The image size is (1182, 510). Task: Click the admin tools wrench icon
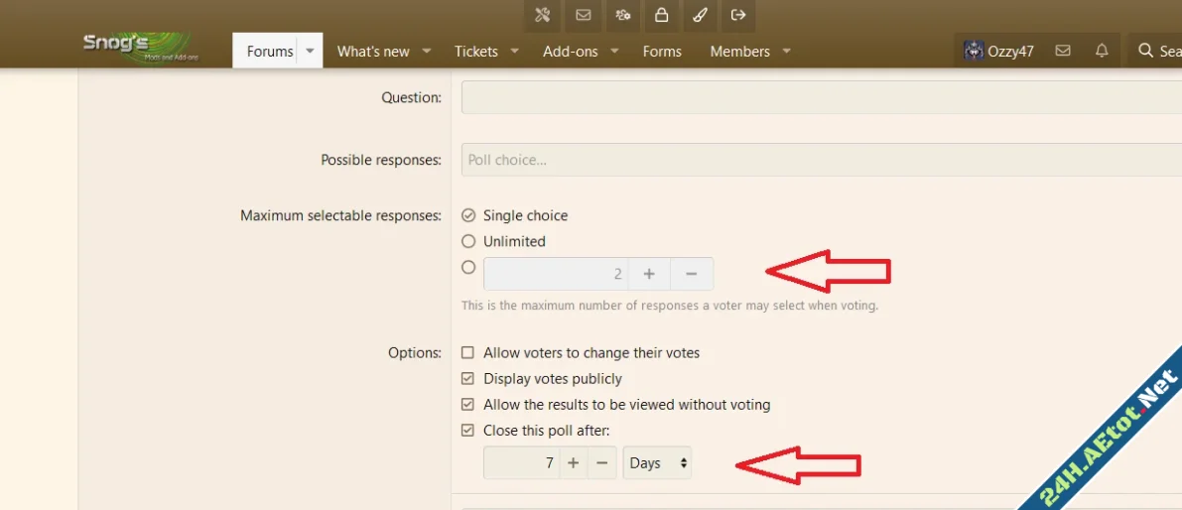coord(542,15)
